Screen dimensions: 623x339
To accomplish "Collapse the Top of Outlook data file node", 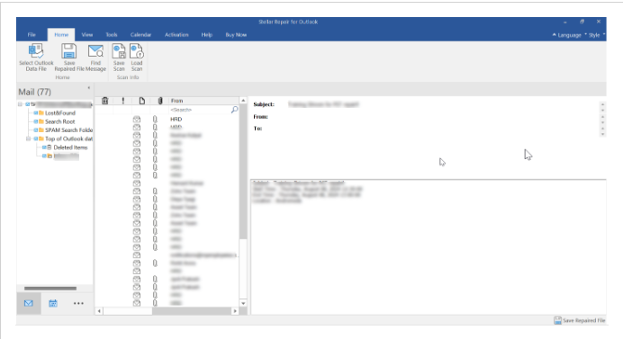I will click(x=28, y=139).
